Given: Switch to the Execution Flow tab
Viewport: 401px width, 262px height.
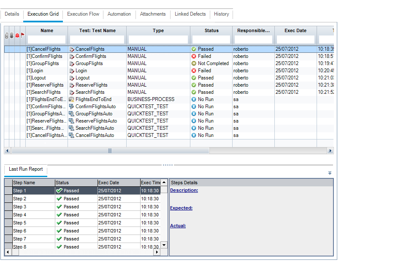Looking at the screenshot, I should pyautogui.click(x=83, y=14).
